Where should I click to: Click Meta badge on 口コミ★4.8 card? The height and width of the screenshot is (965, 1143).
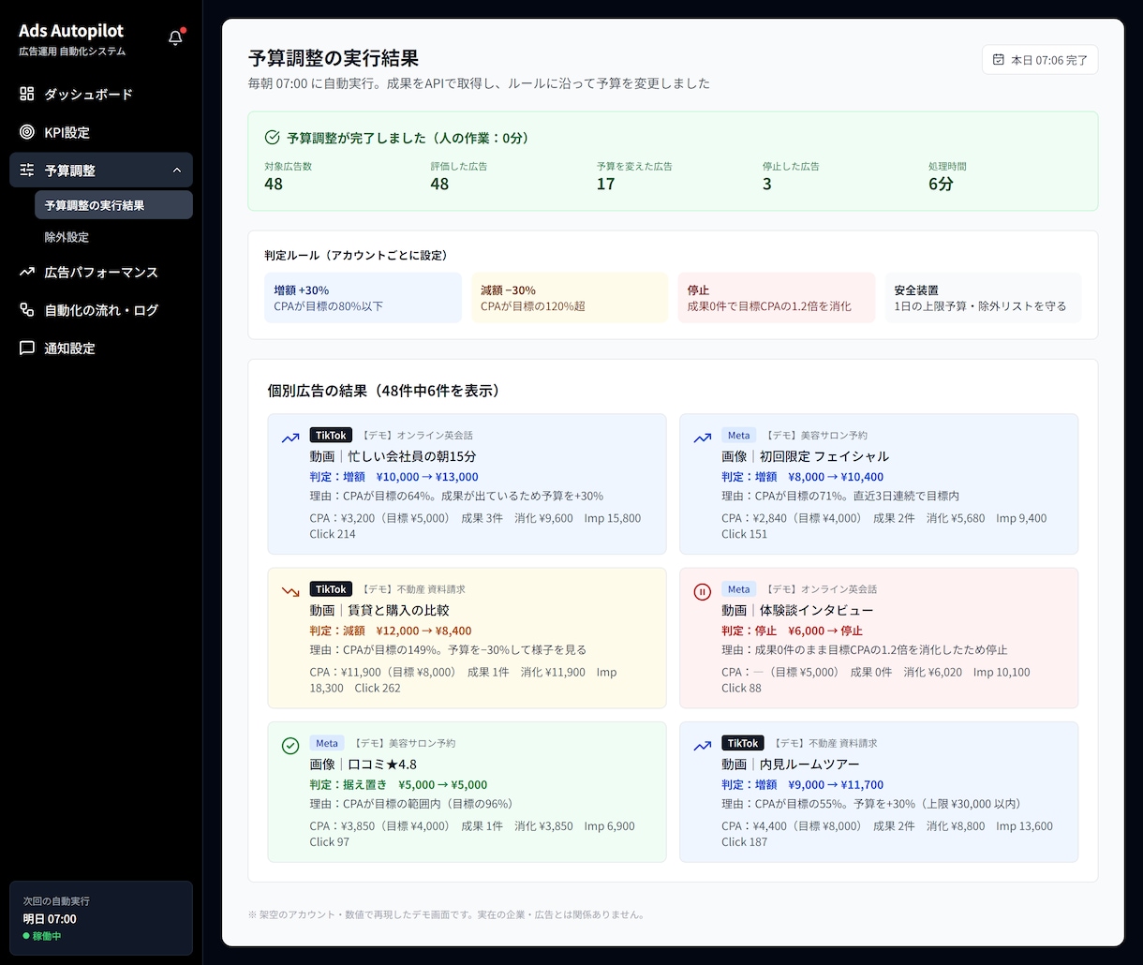[x=327, y=743]
